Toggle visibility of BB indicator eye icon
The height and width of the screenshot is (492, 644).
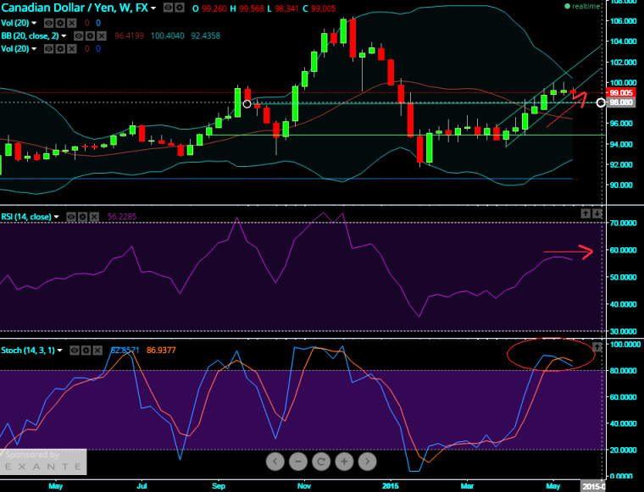coord(78,36)
